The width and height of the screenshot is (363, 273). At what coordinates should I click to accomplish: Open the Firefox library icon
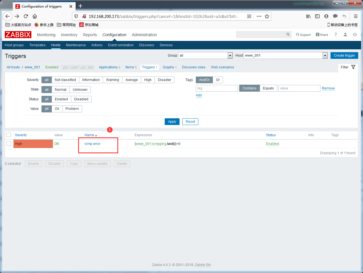click(x=308, y=16)
